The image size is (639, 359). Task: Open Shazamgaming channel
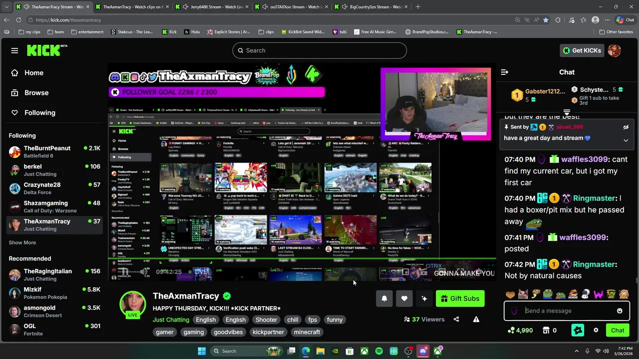click(x=54, y=206)
